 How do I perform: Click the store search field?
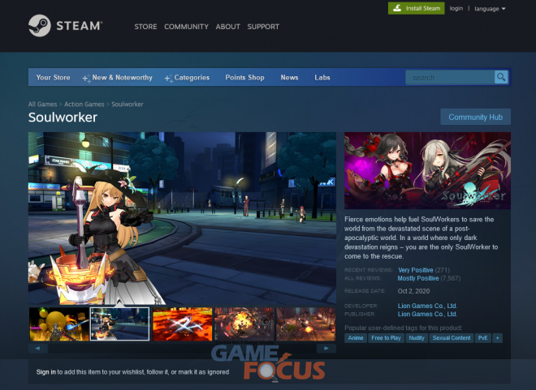[x=450, y=78]
